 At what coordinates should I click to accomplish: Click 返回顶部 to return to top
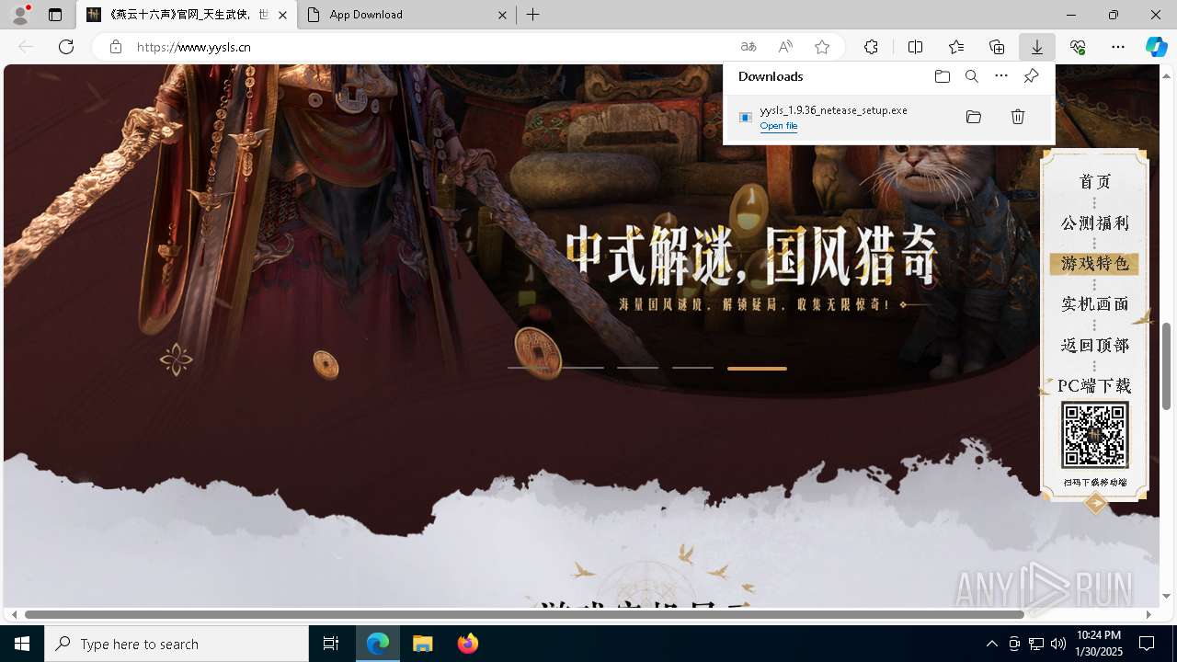pos(1095,346)
